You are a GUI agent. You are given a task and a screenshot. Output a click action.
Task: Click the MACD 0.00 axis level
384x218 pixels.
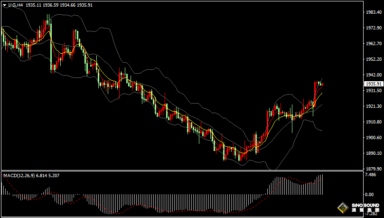pos(369,194)
